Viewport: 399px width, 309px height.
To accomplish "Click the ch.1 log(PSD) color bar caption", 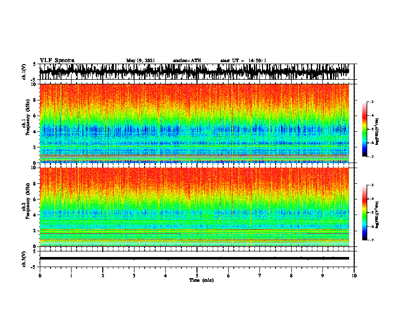I will click(377, 132).
